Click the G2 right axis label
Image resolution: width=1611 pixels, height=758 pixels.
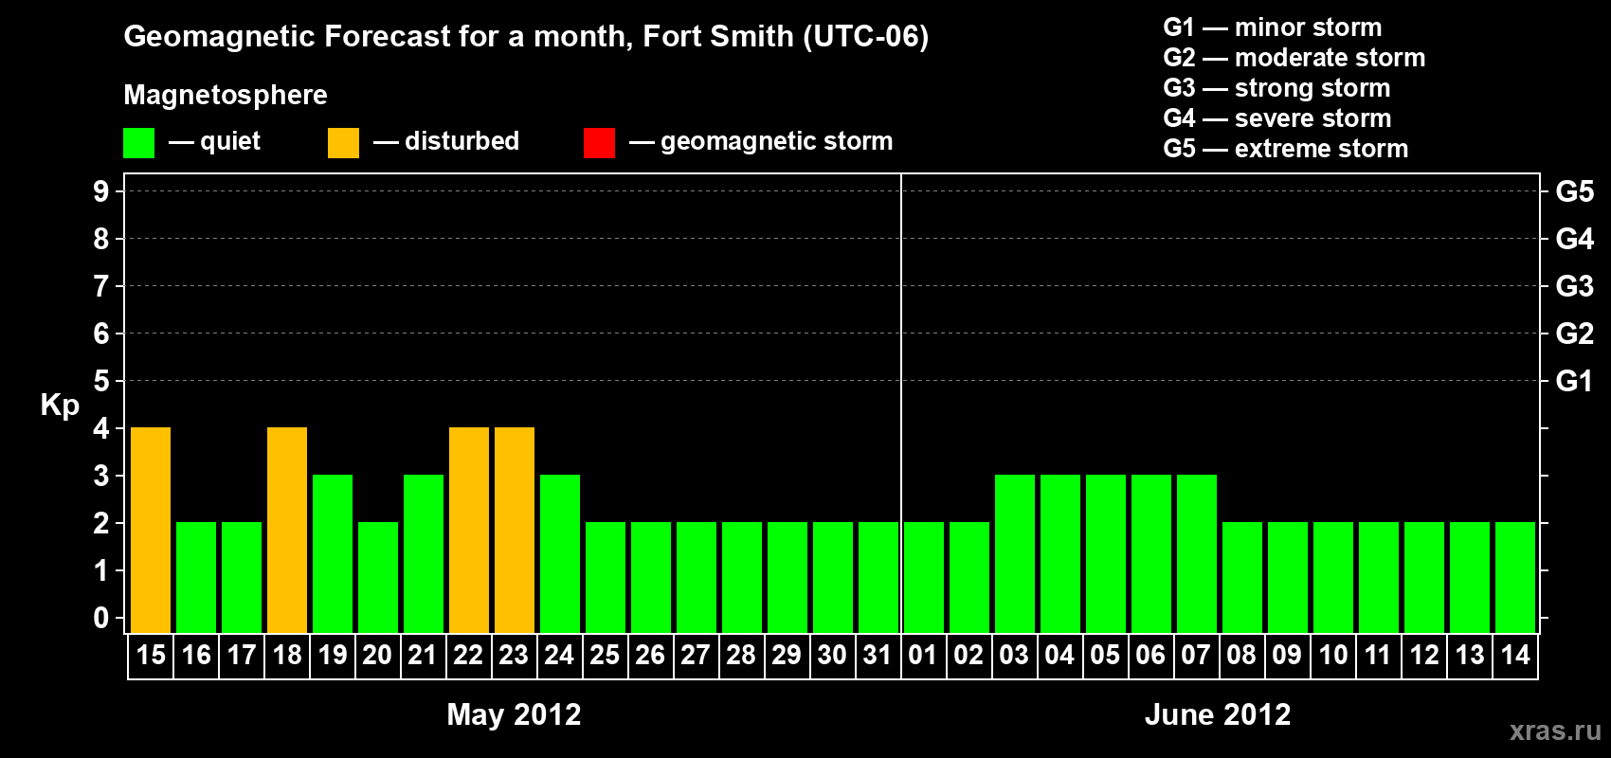pyautogui.click(x=1575, y=334)
